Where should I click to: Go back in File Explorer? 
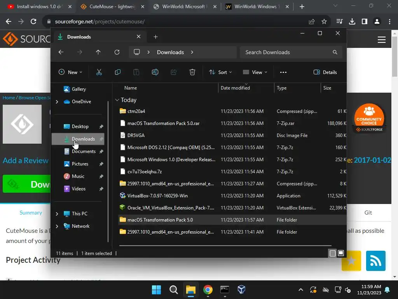61,52
